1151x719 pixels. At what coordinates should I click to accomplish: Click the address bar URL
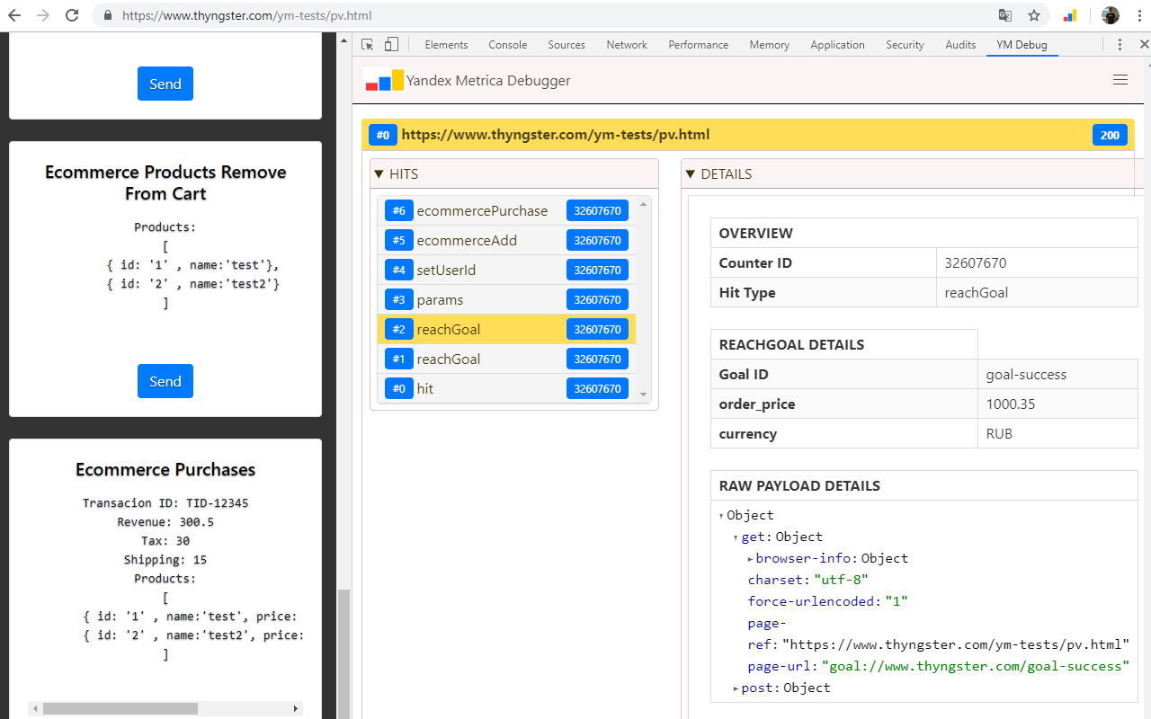[x=246, y=15]
